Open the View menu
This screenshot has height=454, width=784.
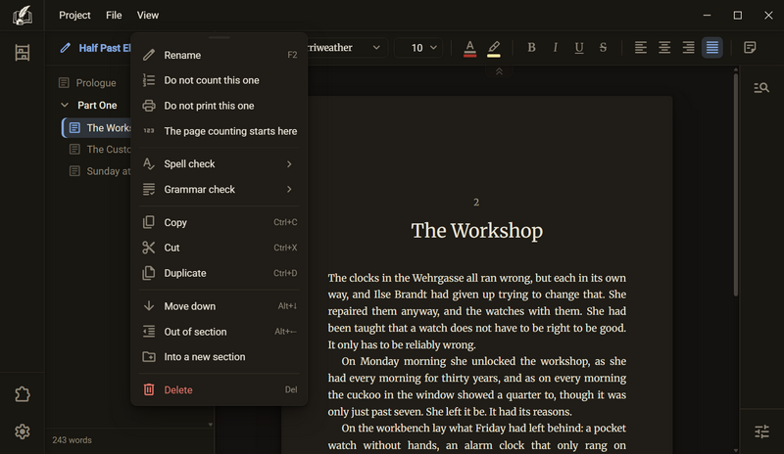(x=148, y=16)
